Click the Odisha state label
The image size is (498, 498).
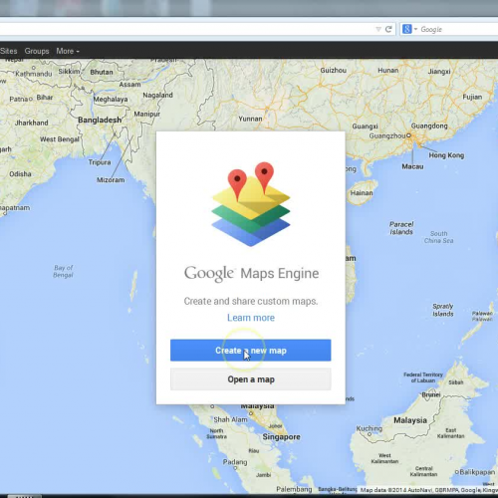pyautogui.click(x=20, y=174)
